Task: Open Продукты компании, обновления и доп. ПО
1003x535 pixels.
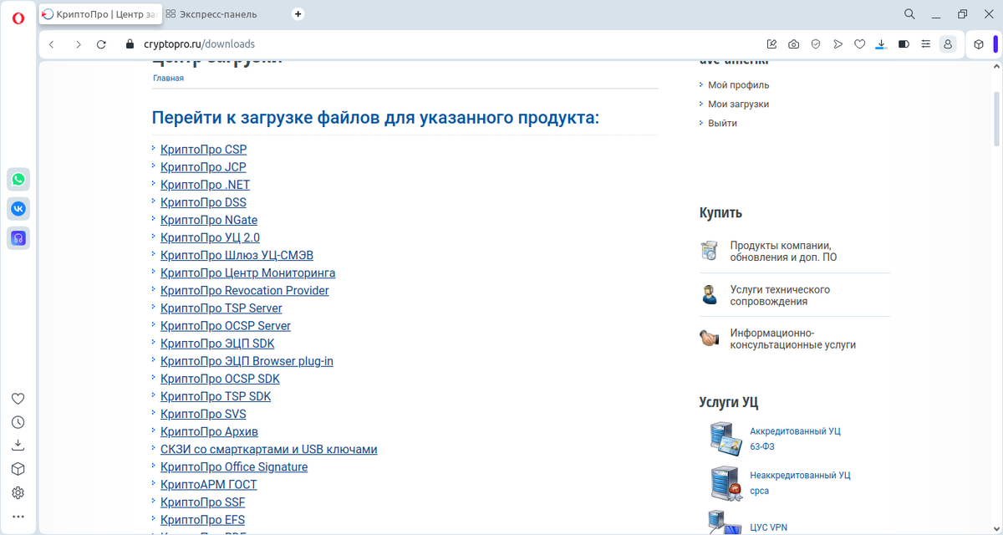Action: pyautogui.click(x=783, y=252)
